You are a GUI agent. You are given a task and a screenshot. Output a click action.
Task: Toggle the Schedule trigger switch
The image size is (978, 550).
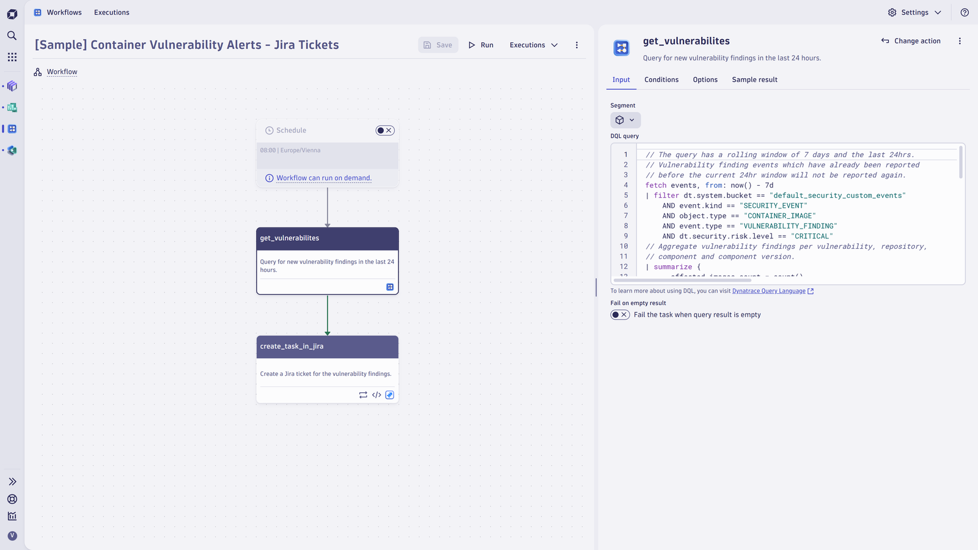click(x=385, y=131)
